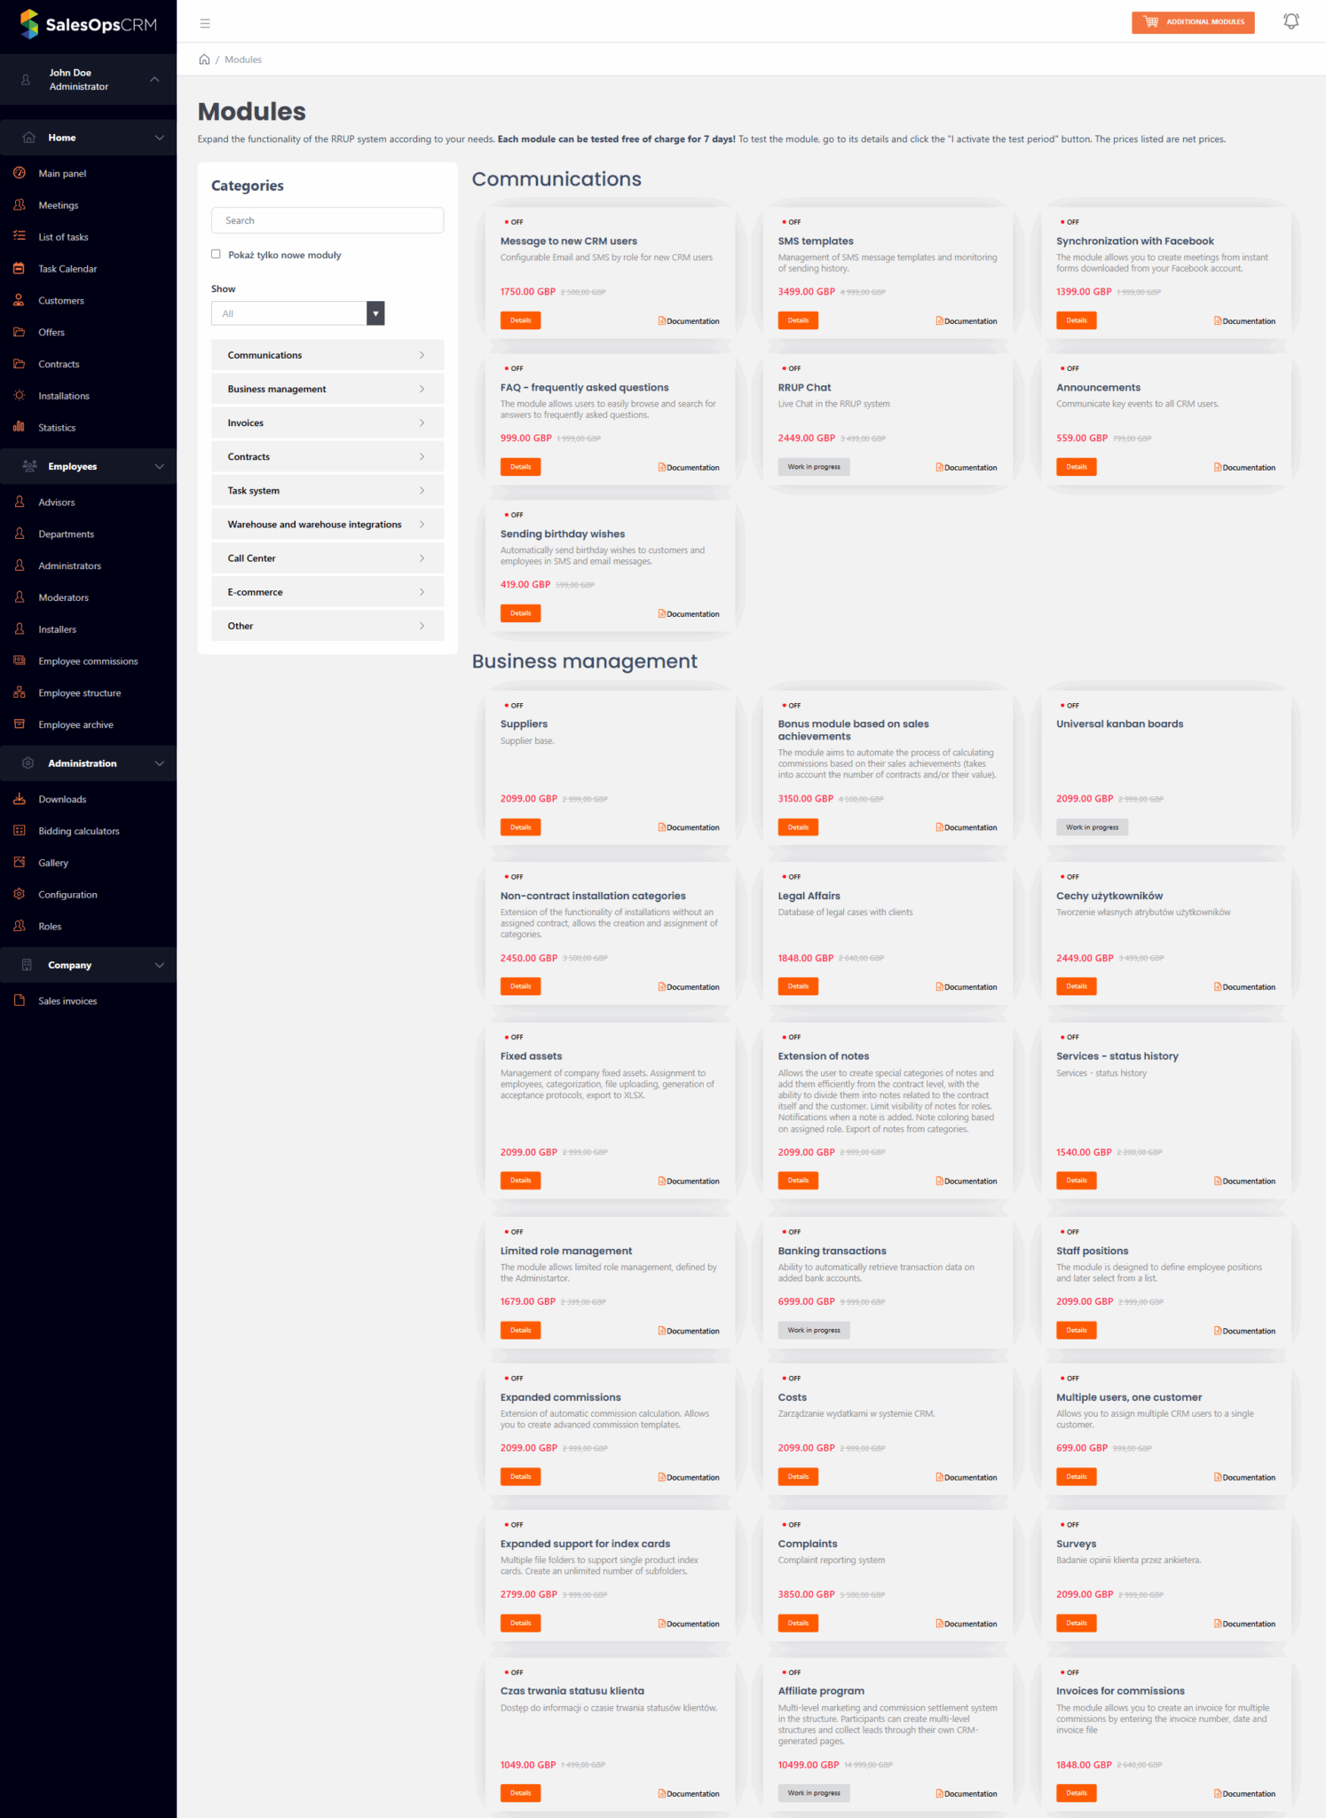The width and height of the screenshot is (1326, 1818).
Task: Collapse the Employees sidebar section
Action: [159, 466]
